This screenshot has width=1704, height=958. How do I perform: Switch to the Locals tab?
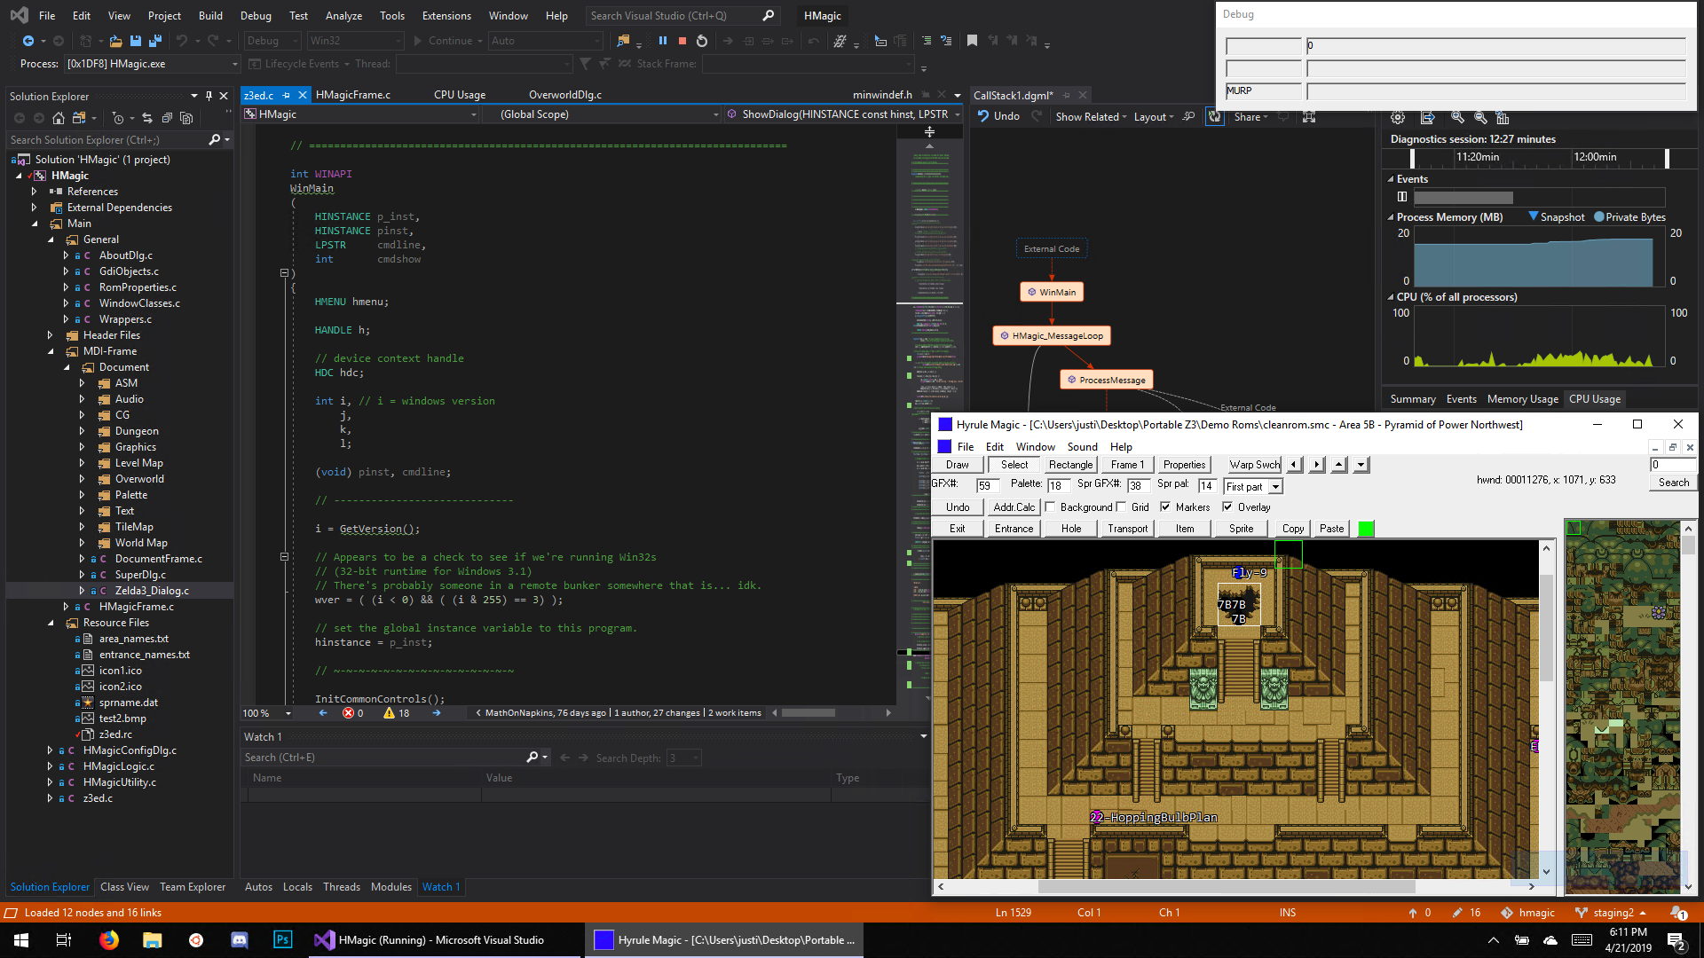[x=297, y=887]
